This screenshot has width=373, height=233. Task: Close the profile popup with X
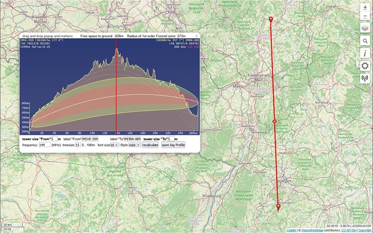196,36
